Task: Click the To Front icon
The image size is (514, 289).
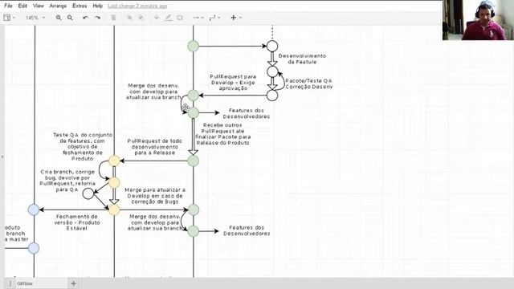Action: (129, 18)
